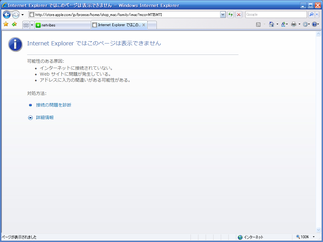
Task: Minimize the Internet Explorer window
Action: pos(303,5)
